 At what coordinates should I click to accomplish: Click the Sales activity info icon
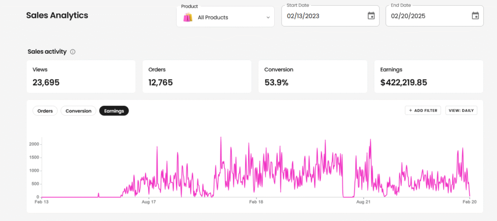tap(73, 52)
